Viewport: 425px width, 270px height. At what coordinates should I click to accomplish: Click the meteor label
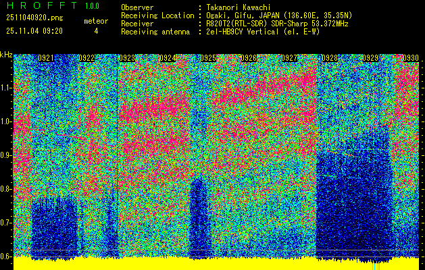coord(96,21)
